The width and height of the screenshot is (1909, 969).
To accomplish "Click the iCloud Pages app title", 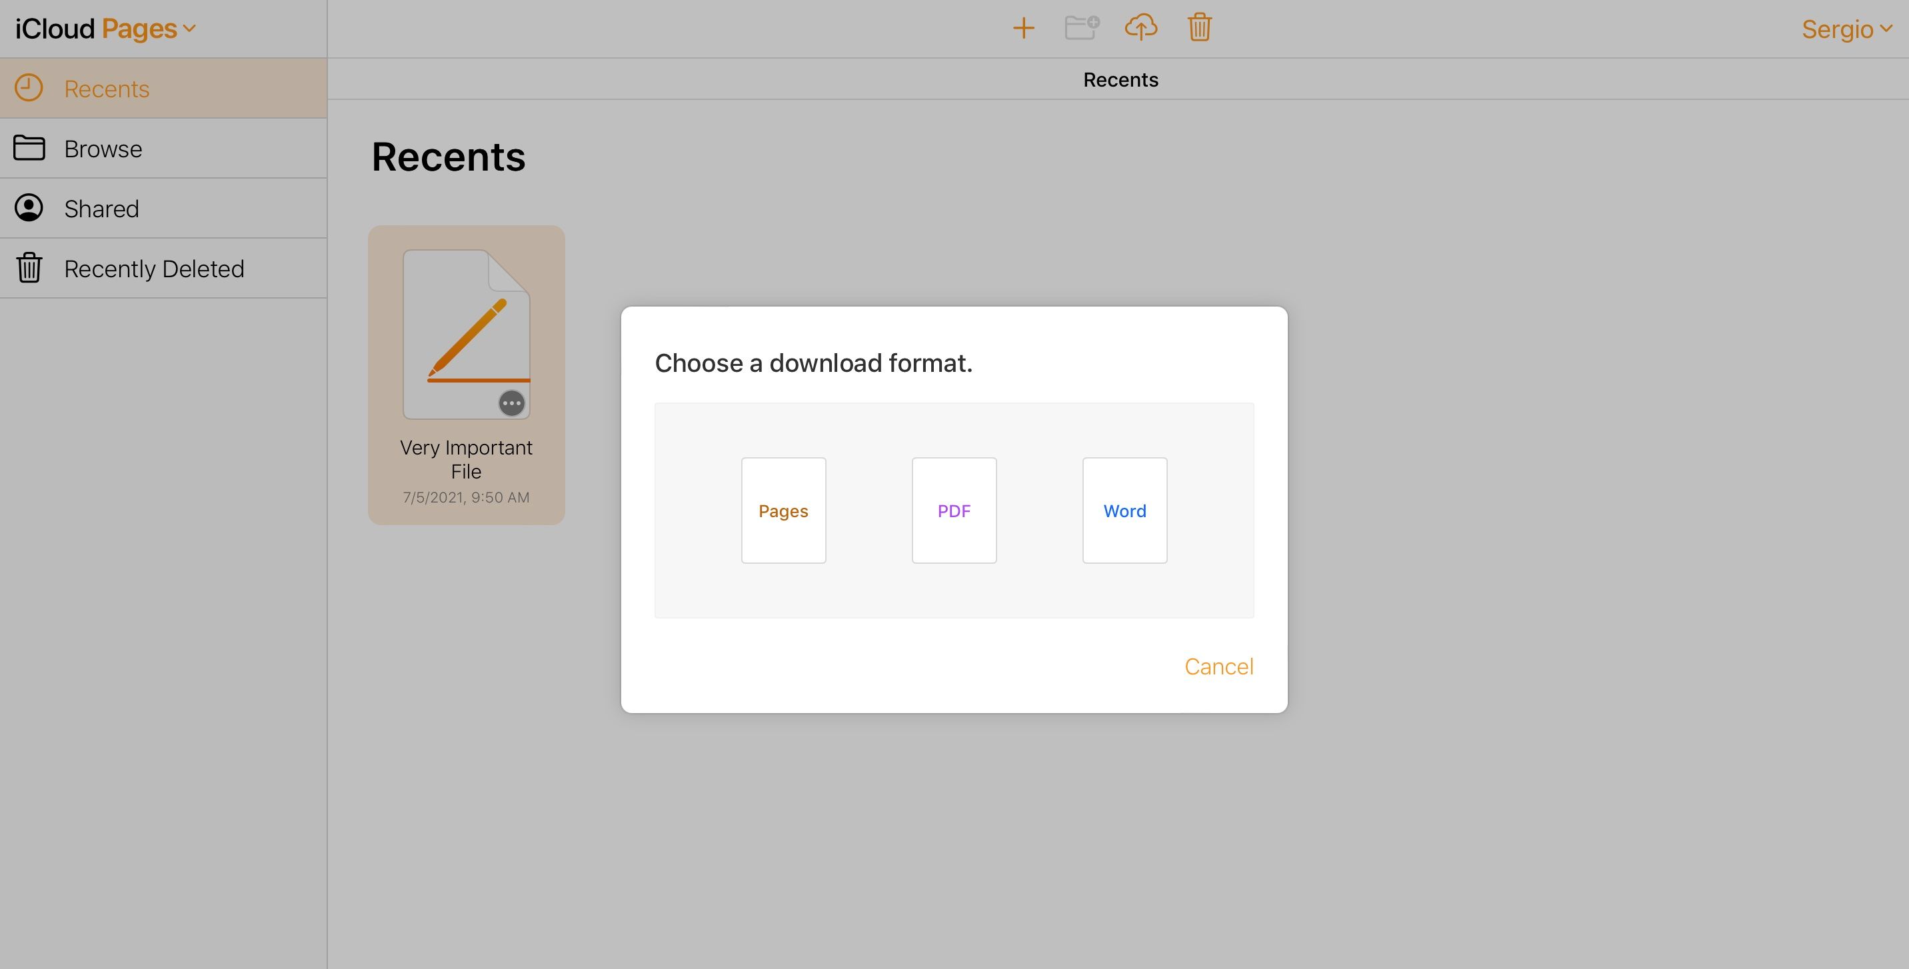I will [x=103, y=29].
